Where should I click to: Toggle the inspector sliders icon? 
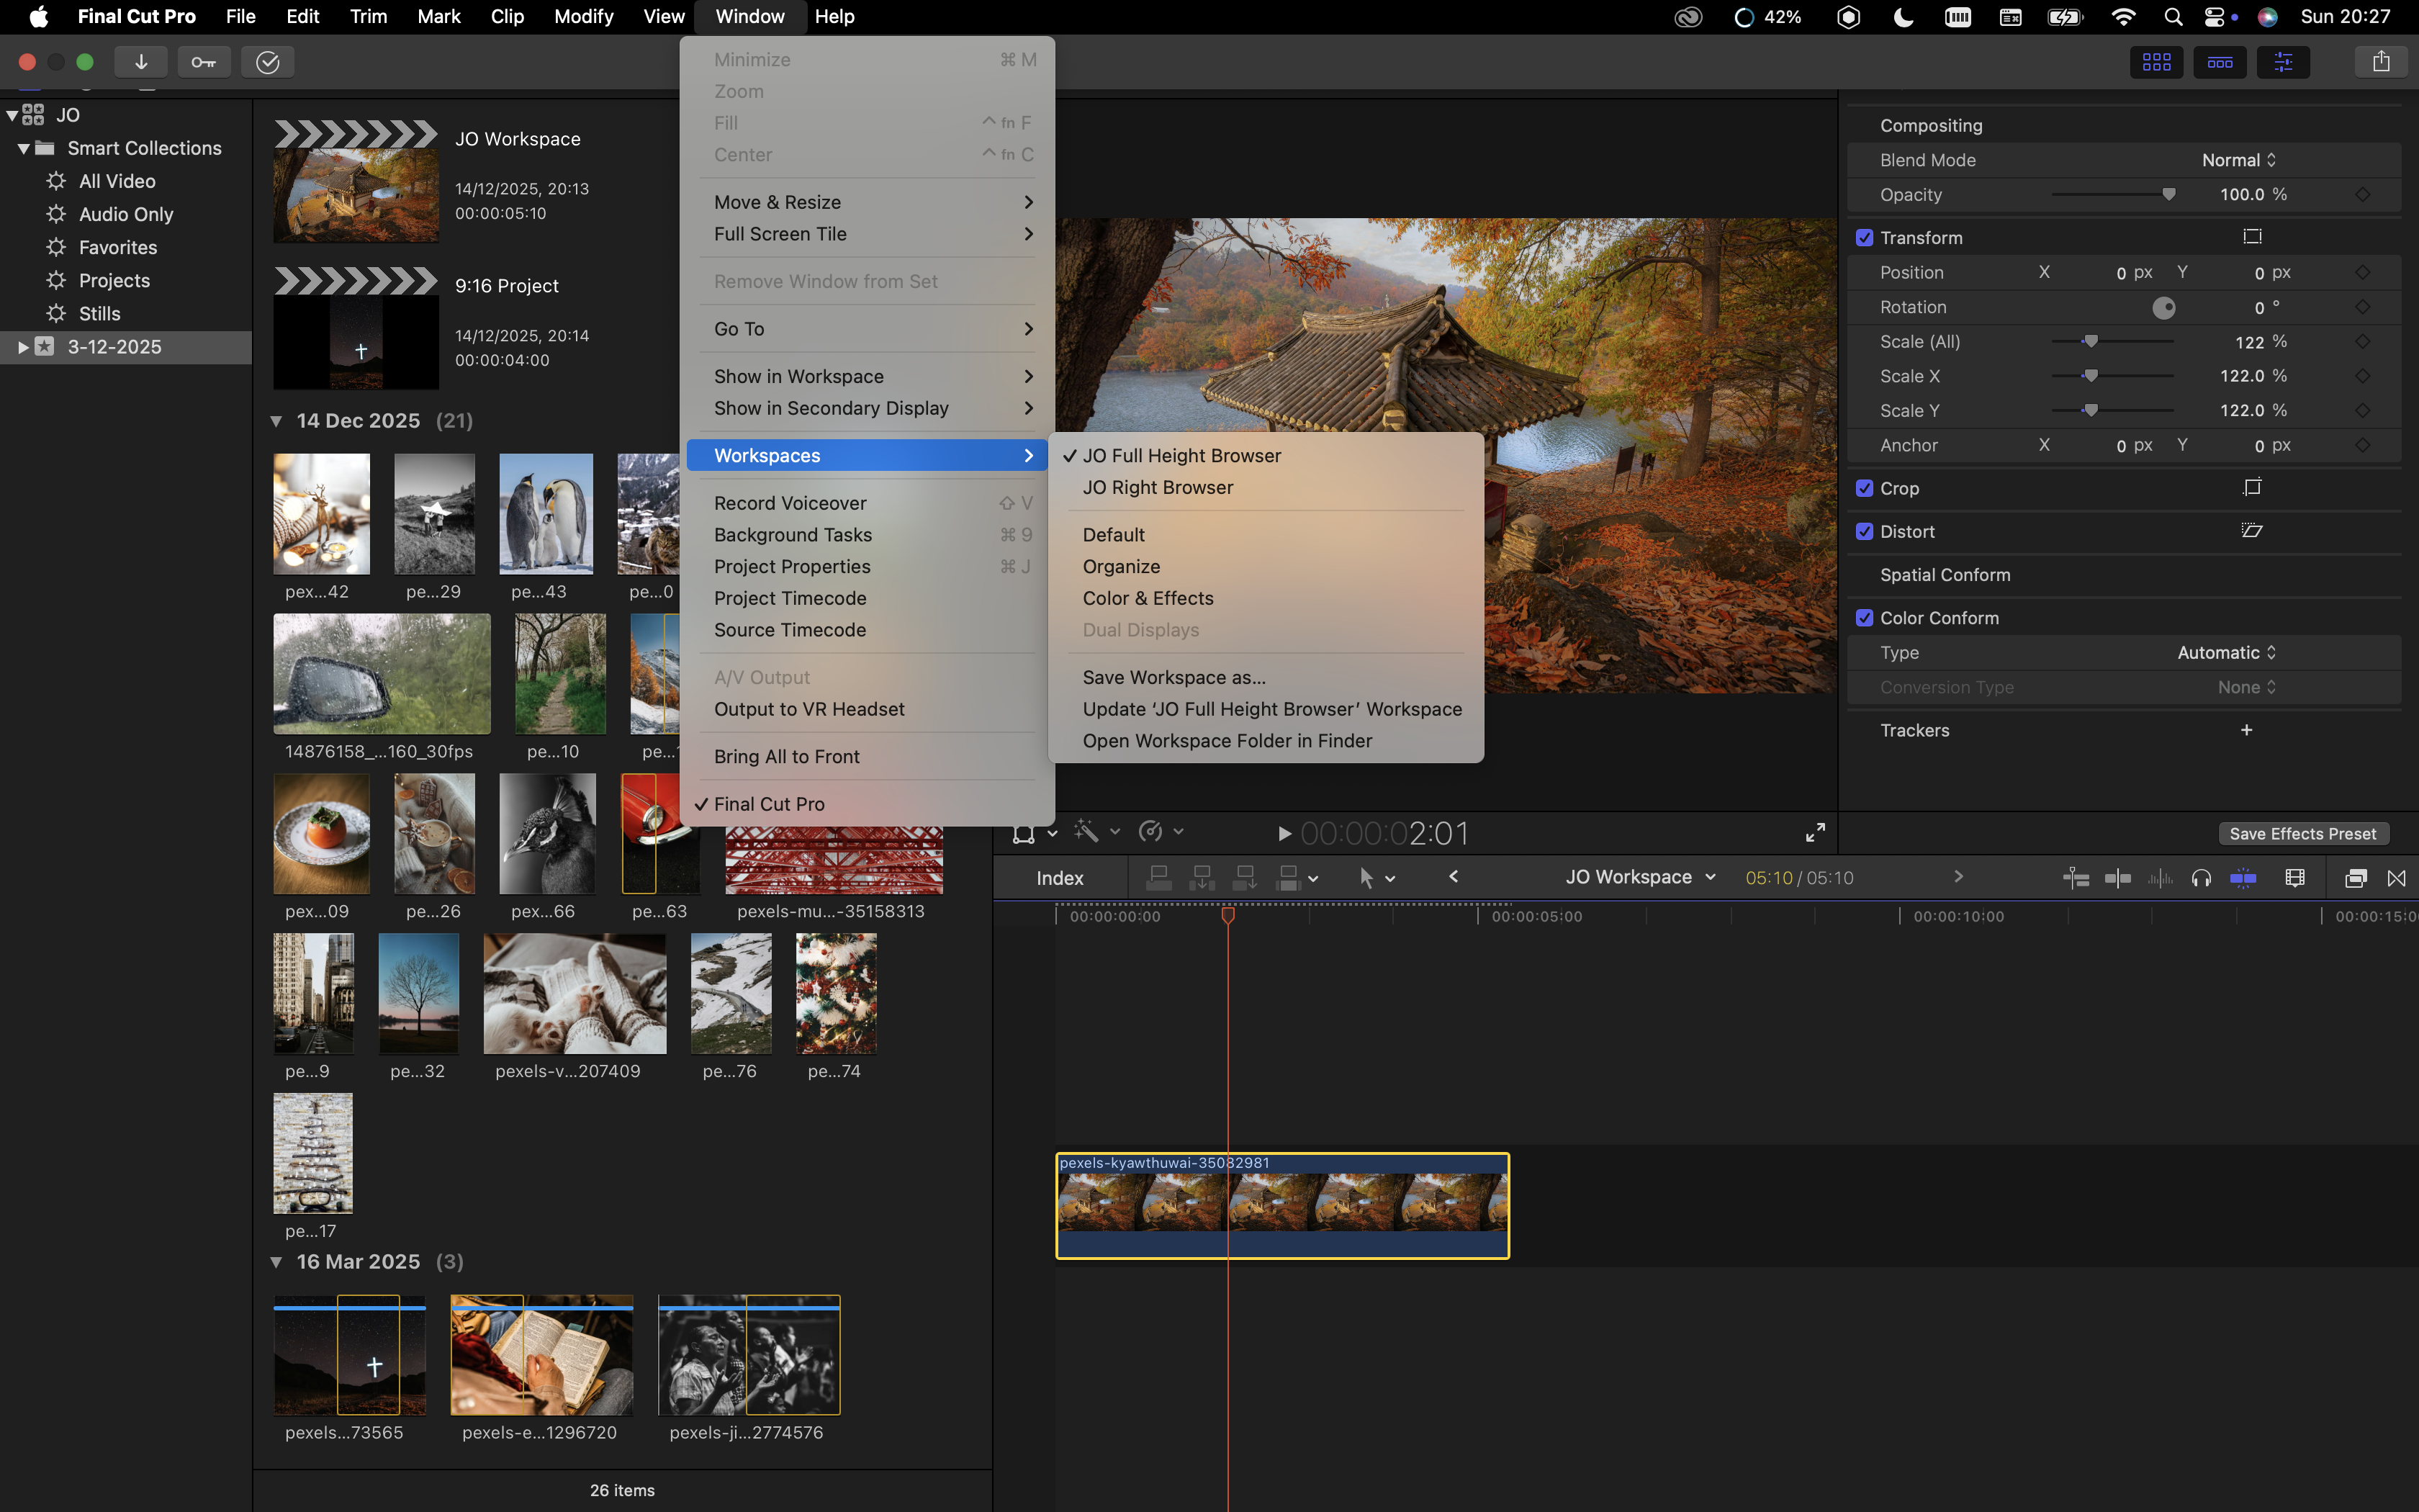coord(2283,62)
